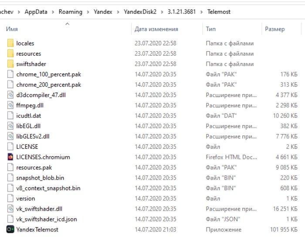Image resolution: width=305 pixels, height=238 pixels.
Task: Select the chrome_100_percent.pak file icon
Action: [x=10, y=74]
